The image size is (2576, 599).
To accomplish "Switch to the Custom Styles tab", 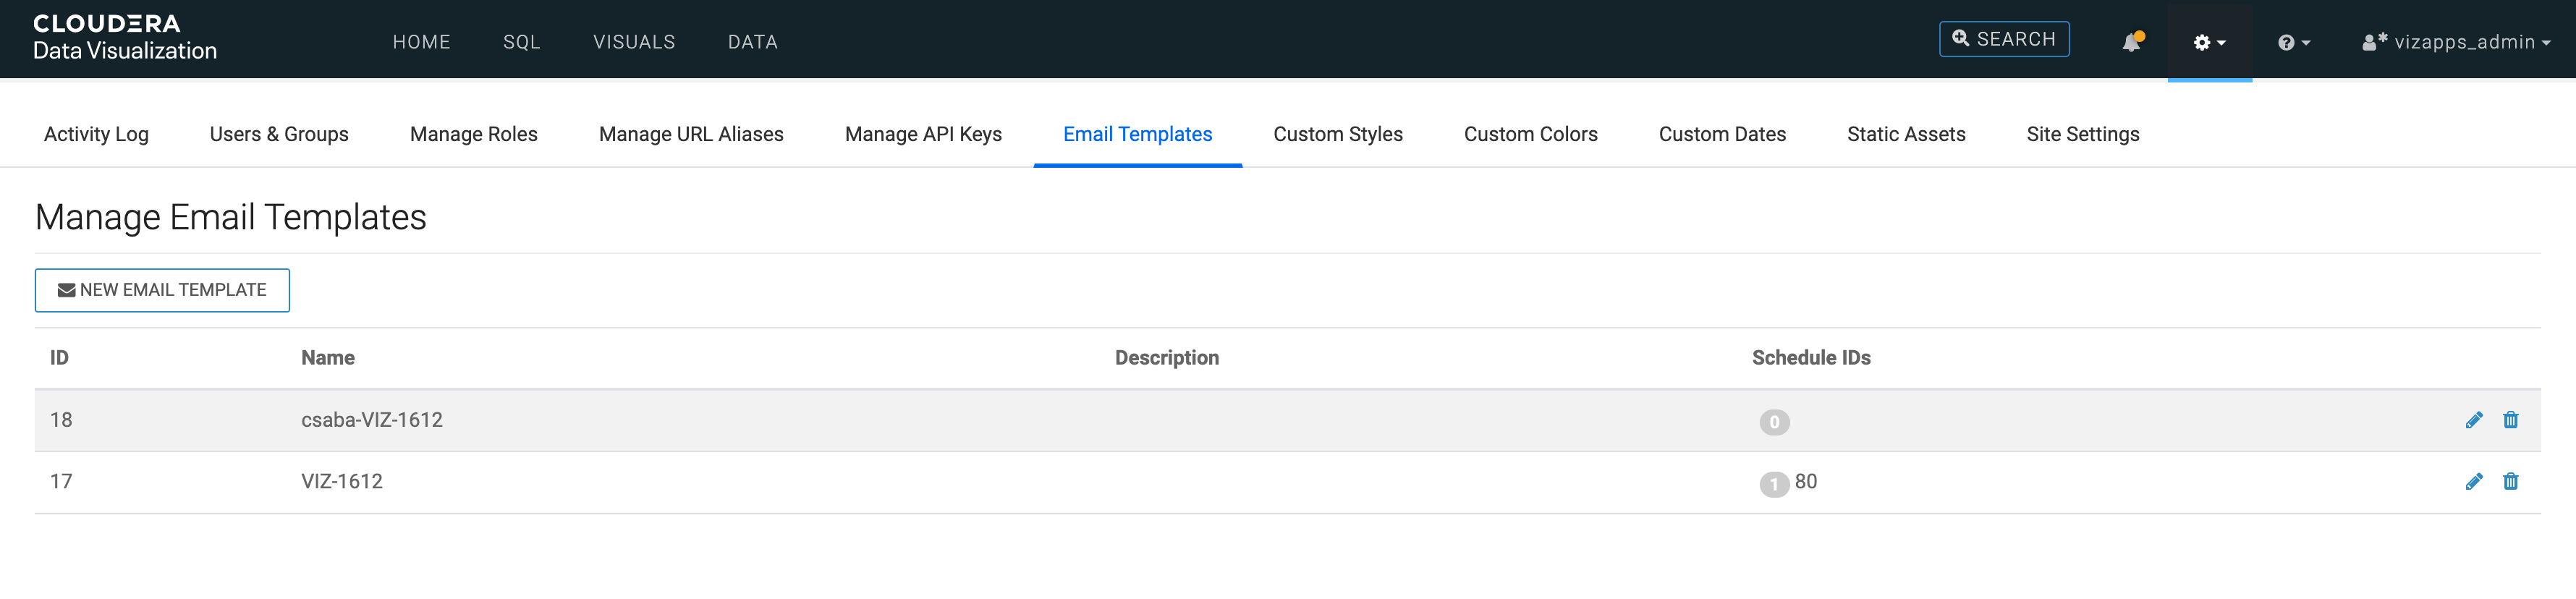I will pyautogui.click(x=1337, y=134).
